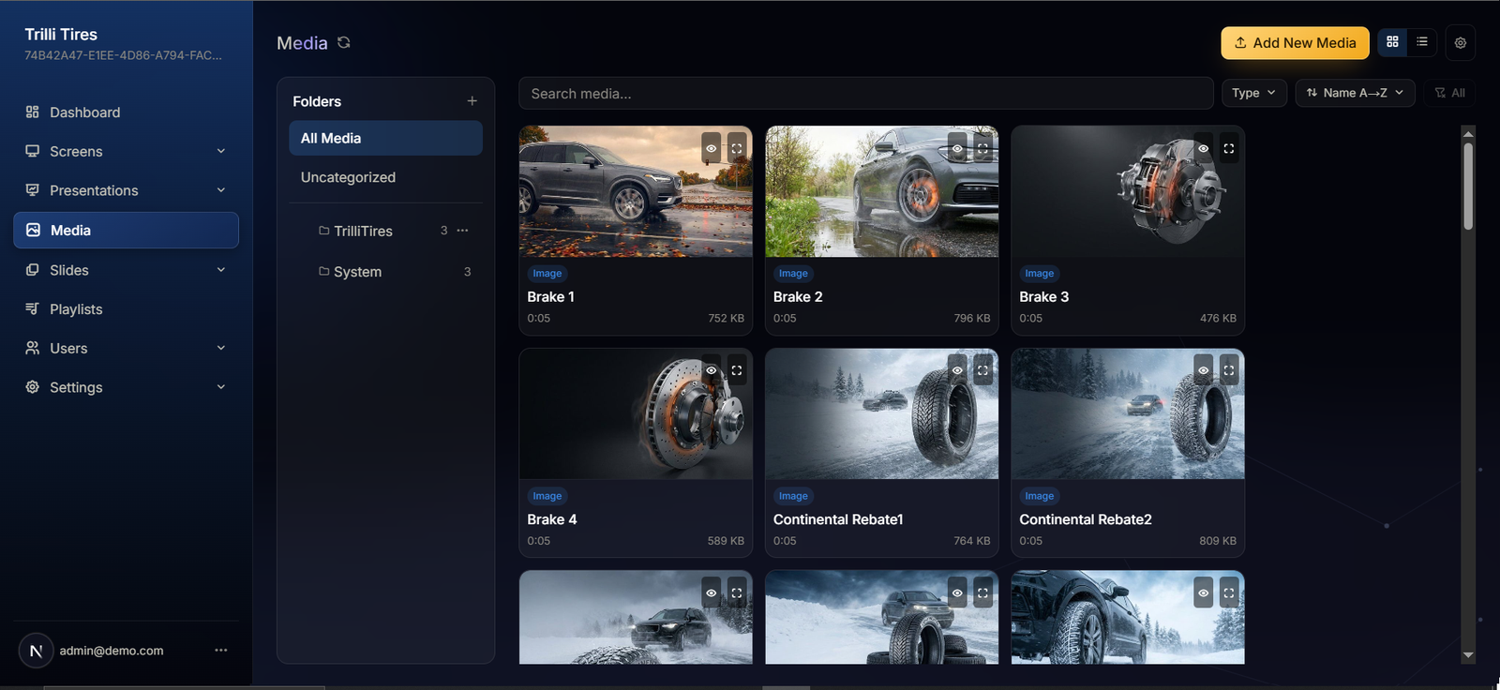
Task: Preview Brake 1 with eye icon
Action: click(712, 148)
